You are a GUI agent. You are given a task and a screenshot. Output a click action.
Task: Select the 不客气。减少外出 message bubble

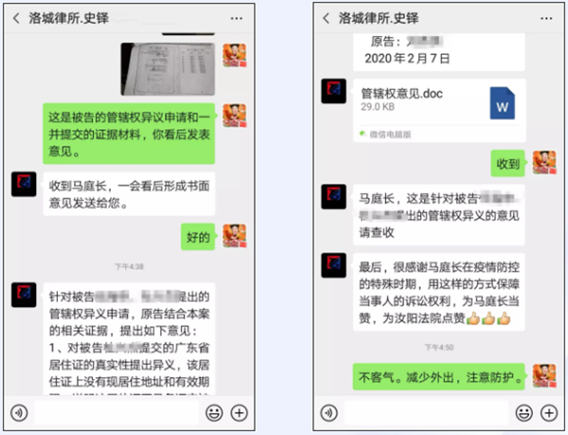point(438,376)
